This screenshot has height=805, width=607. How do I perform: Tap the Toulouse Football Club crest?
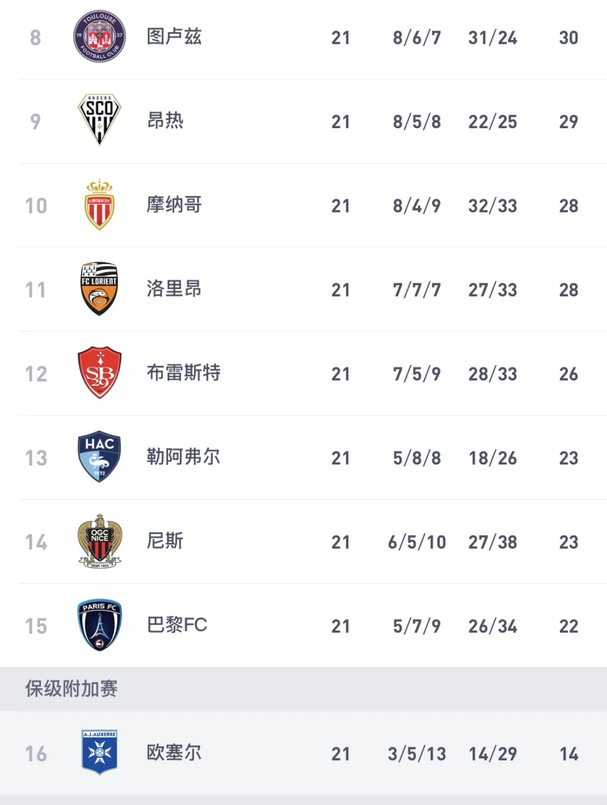[99, 37]
